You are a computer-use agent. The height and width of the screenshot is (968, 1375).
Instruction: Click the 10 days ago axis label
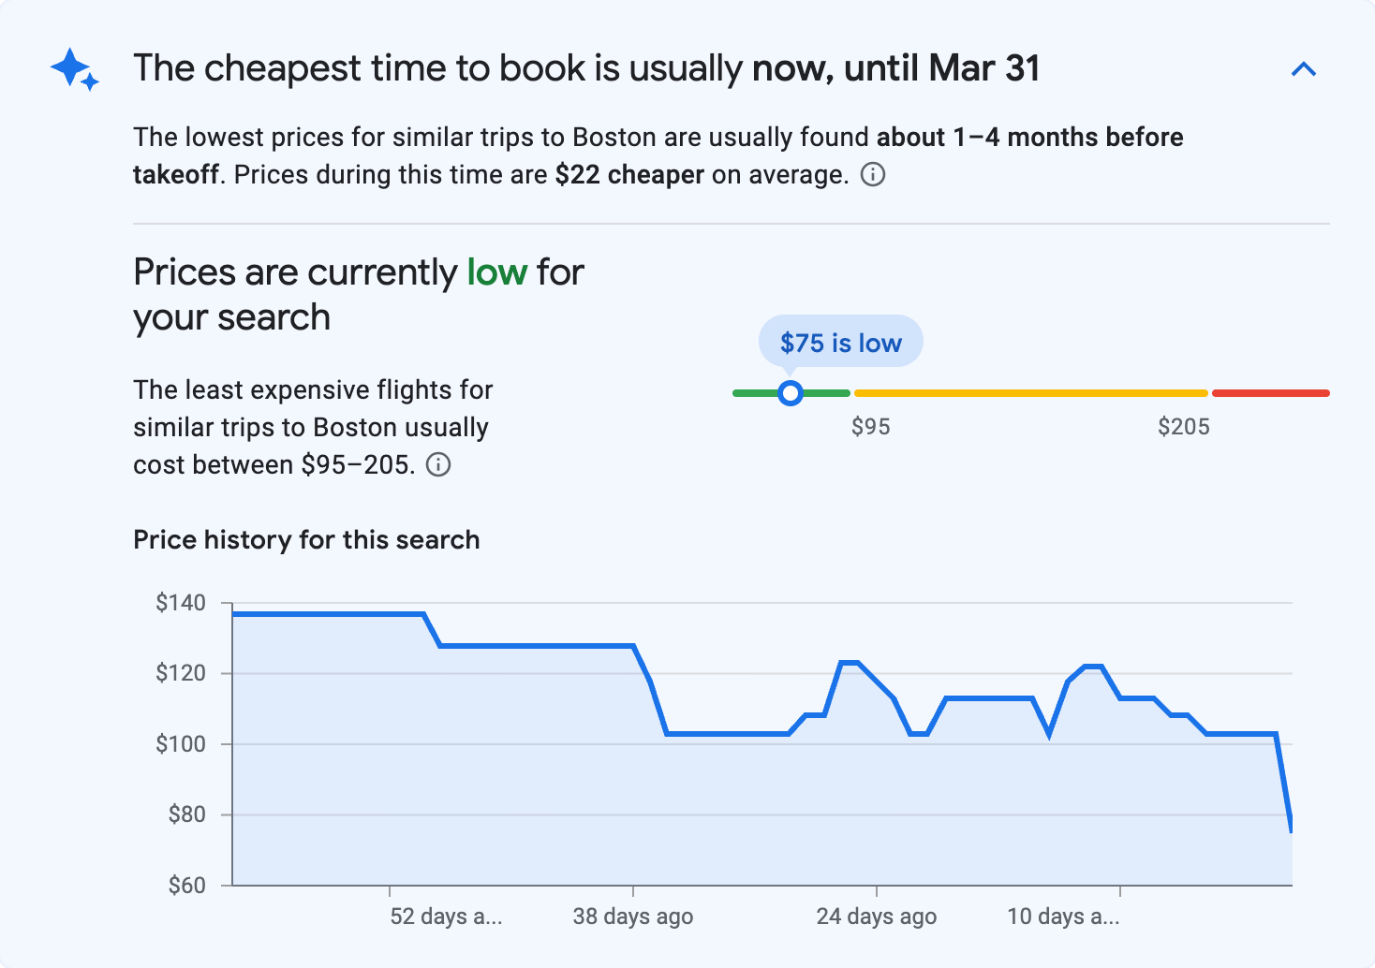pos(1063,917)
